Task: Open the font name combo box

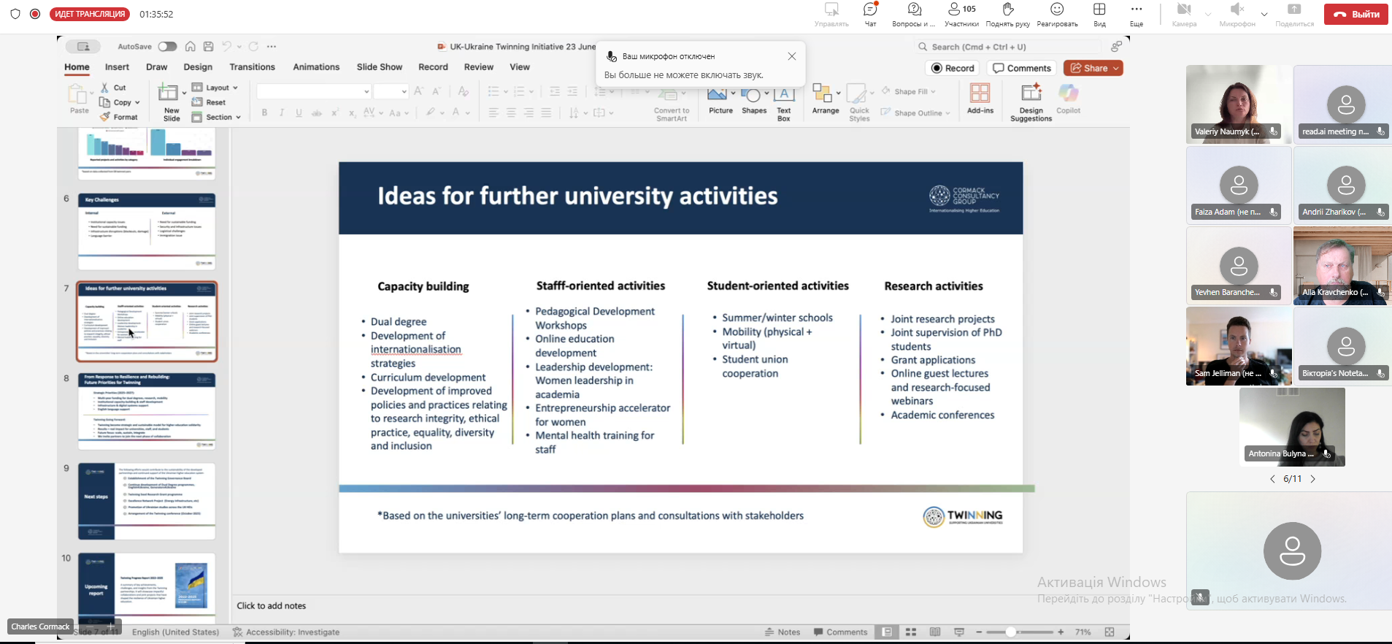Action: tap(313, 91)
